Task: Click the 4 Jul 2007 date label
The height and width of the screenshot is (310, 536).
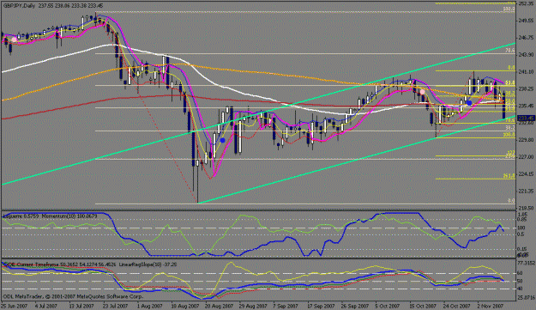Action: point(45,306)
